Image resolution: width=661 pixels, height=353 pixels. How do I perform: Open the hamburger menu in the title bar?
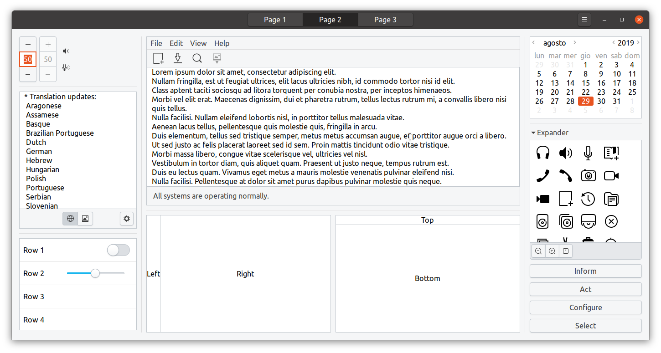(584, 20)
